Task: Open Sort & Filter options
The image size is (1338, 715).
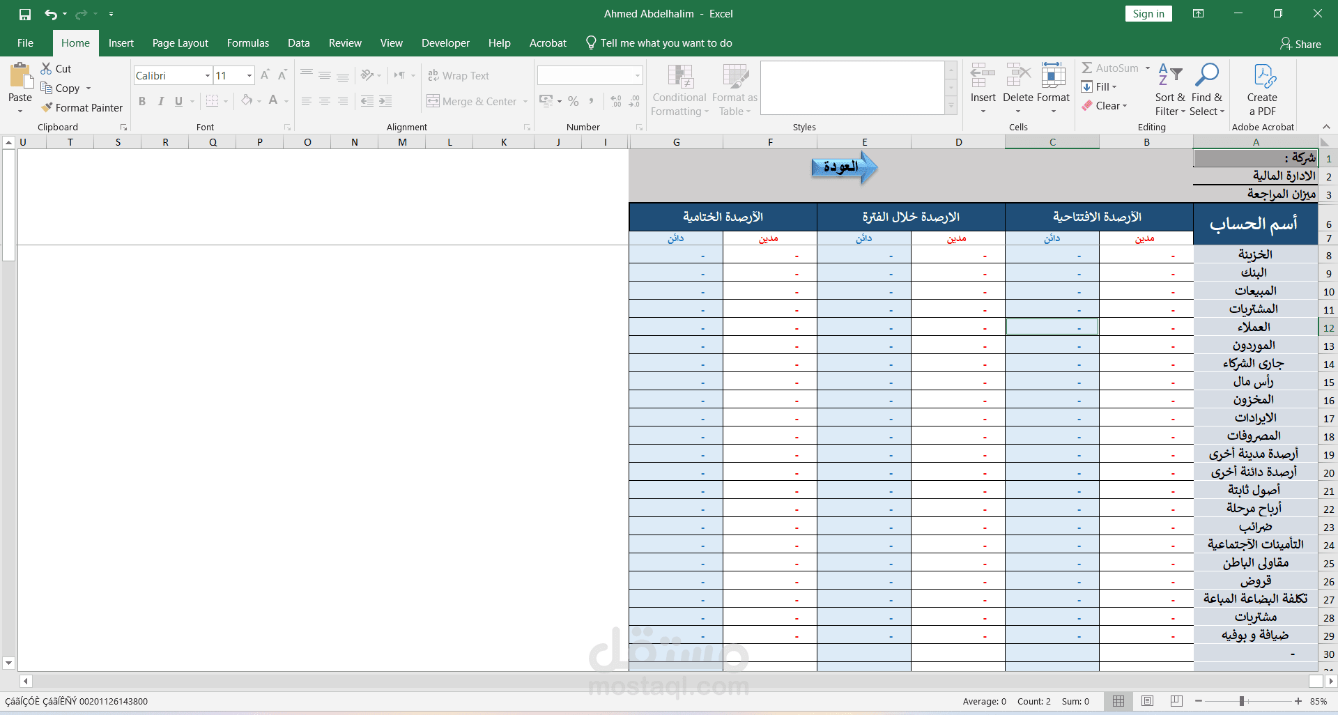Action: click(1170, 90)
